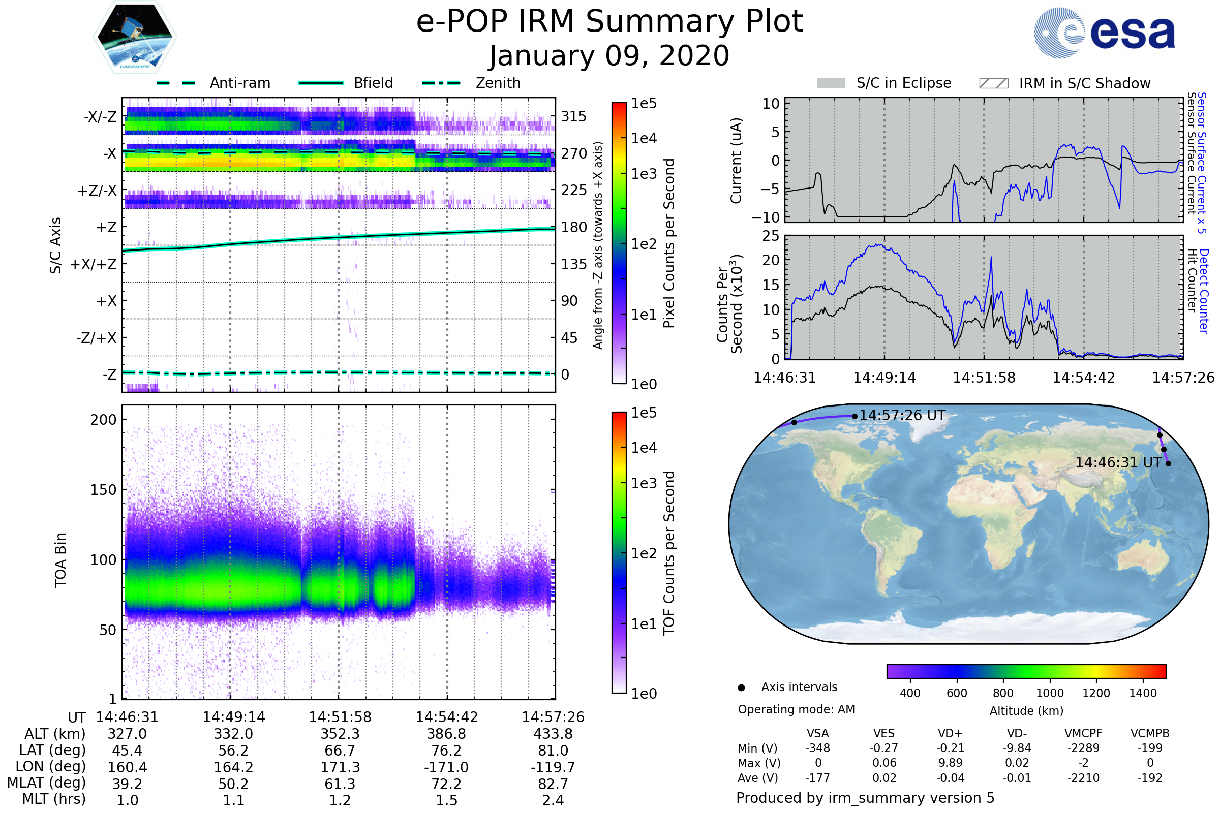
Task: Click Produced by irm_summary version 5 text
Action: 865,797
